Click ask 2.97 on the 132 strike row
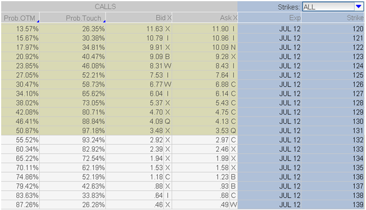This screenshot has width=366, height=210. [222, 140]
